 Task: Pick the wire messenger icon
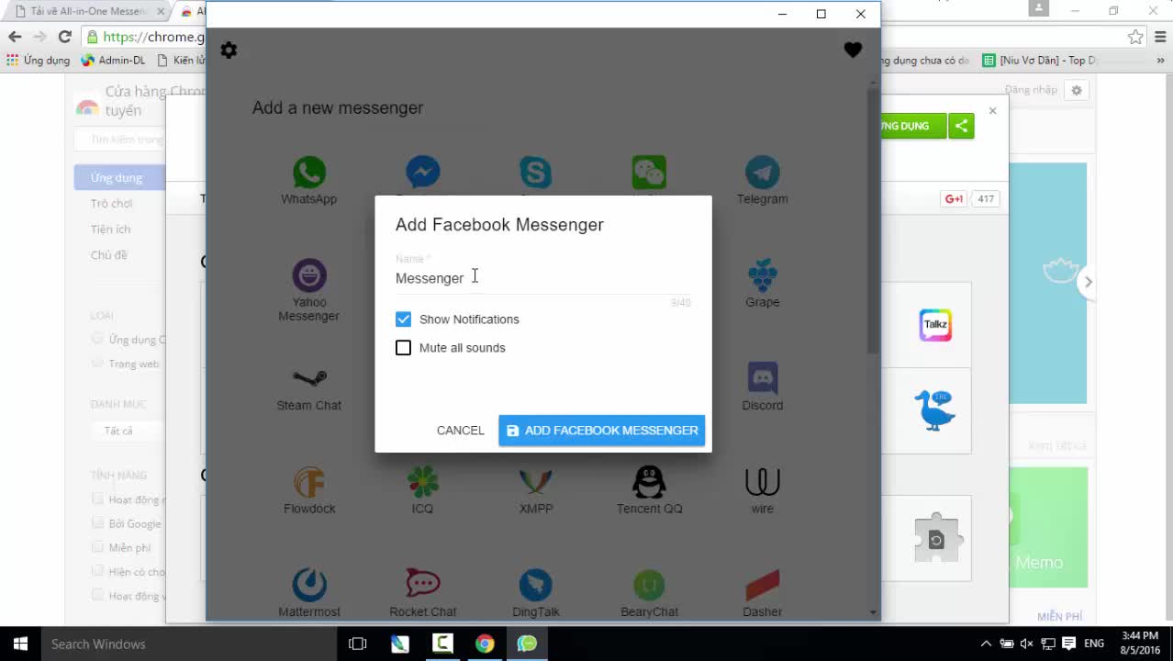762,482
